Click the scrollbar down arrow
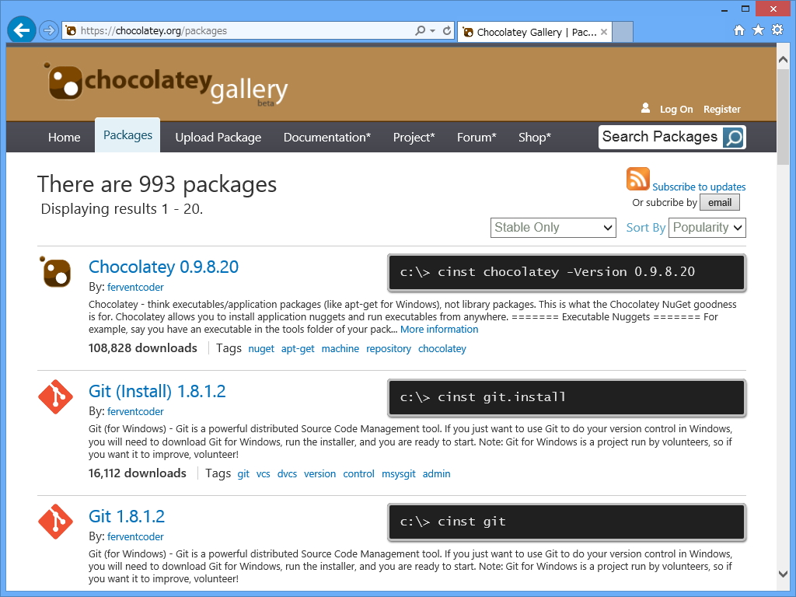The height and width of the screenshot is (597, 796). point(783,574)
